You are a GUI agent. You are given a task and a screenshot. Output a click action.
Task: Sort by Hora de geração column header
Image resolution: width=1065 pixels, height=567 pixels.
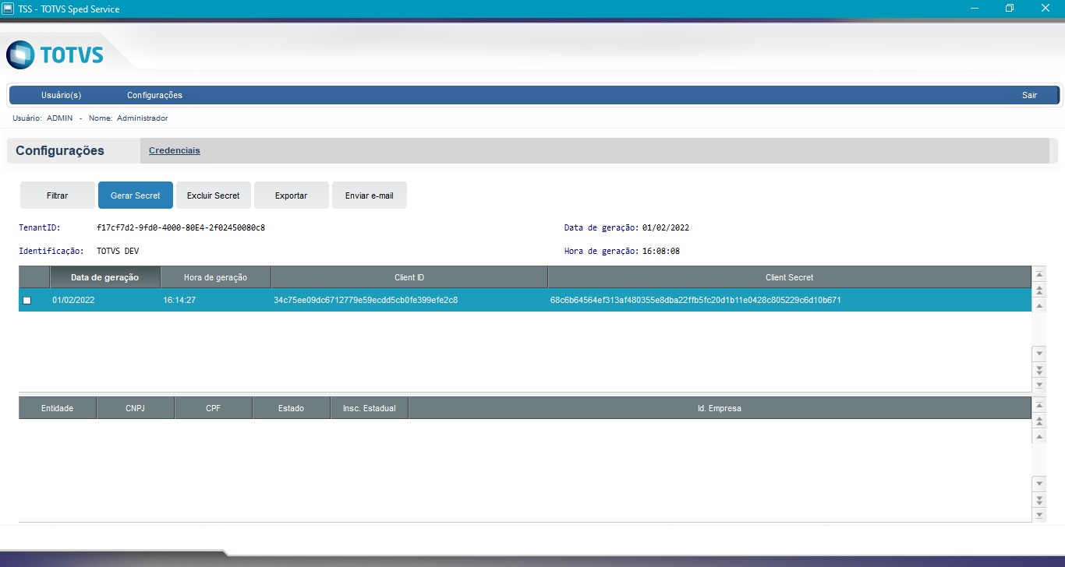pos(216,277)
